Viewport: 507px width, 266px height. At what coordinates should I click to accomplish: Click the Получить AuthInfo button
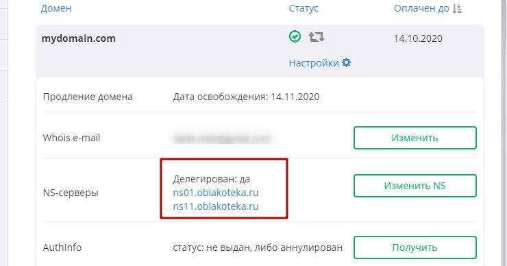pos(415,247)
